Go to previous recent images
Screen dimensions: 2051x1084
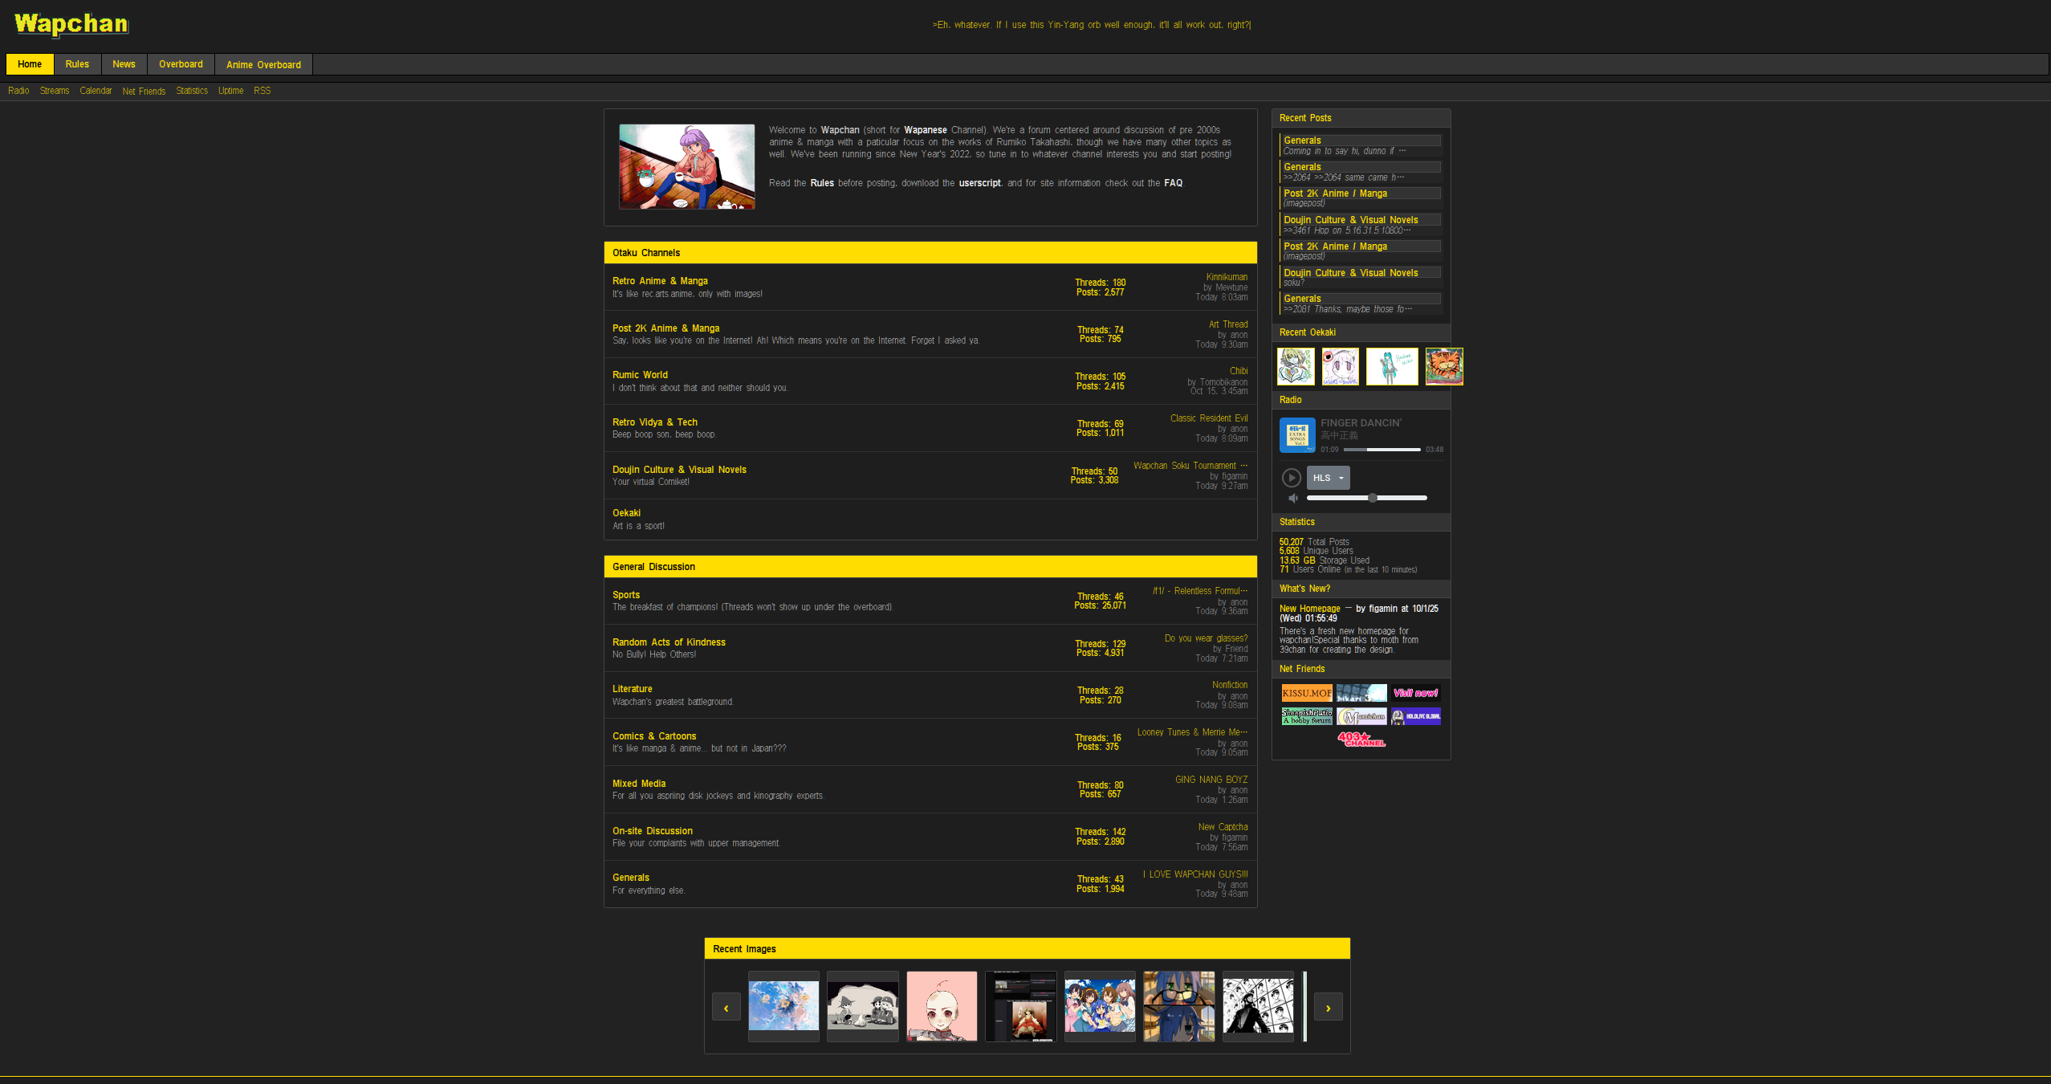coord(726,1008)
